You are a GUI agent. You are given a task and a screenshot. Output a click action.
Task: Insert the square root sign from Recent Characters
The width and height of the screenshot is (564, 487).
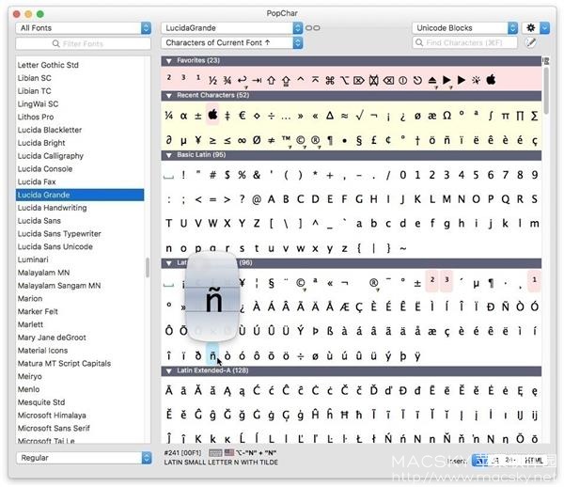359,116
